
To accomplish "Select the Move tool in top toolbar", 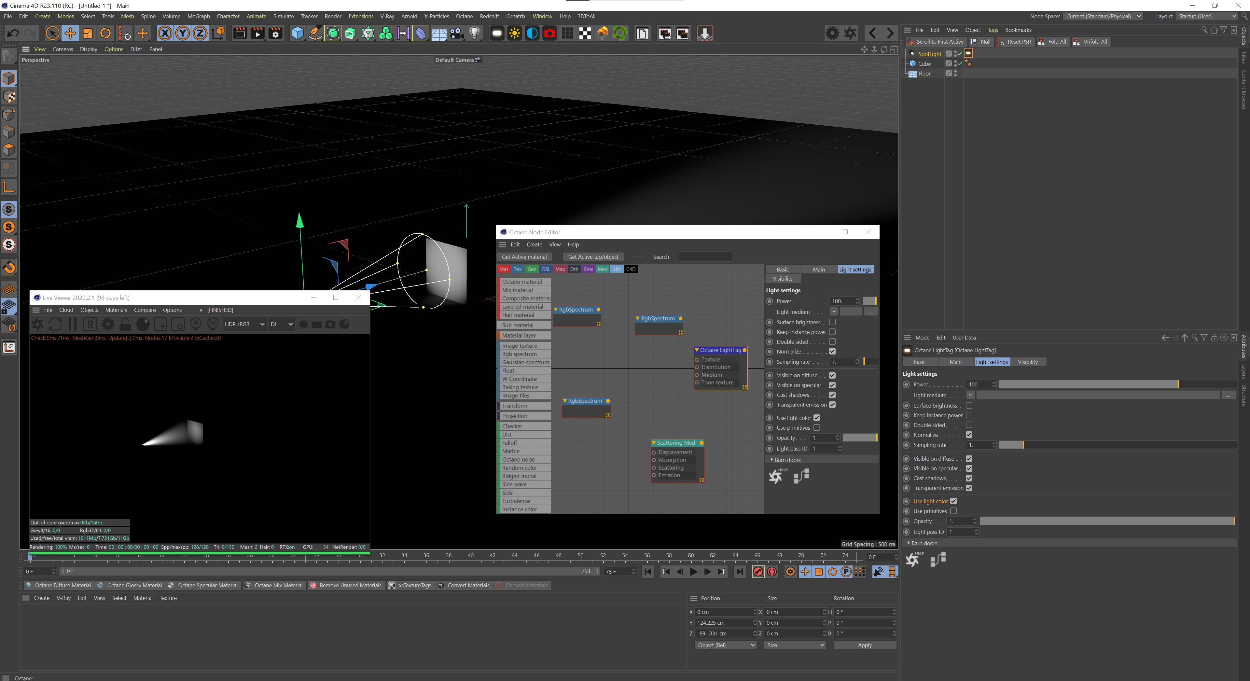I will click(x=70, y=34).
